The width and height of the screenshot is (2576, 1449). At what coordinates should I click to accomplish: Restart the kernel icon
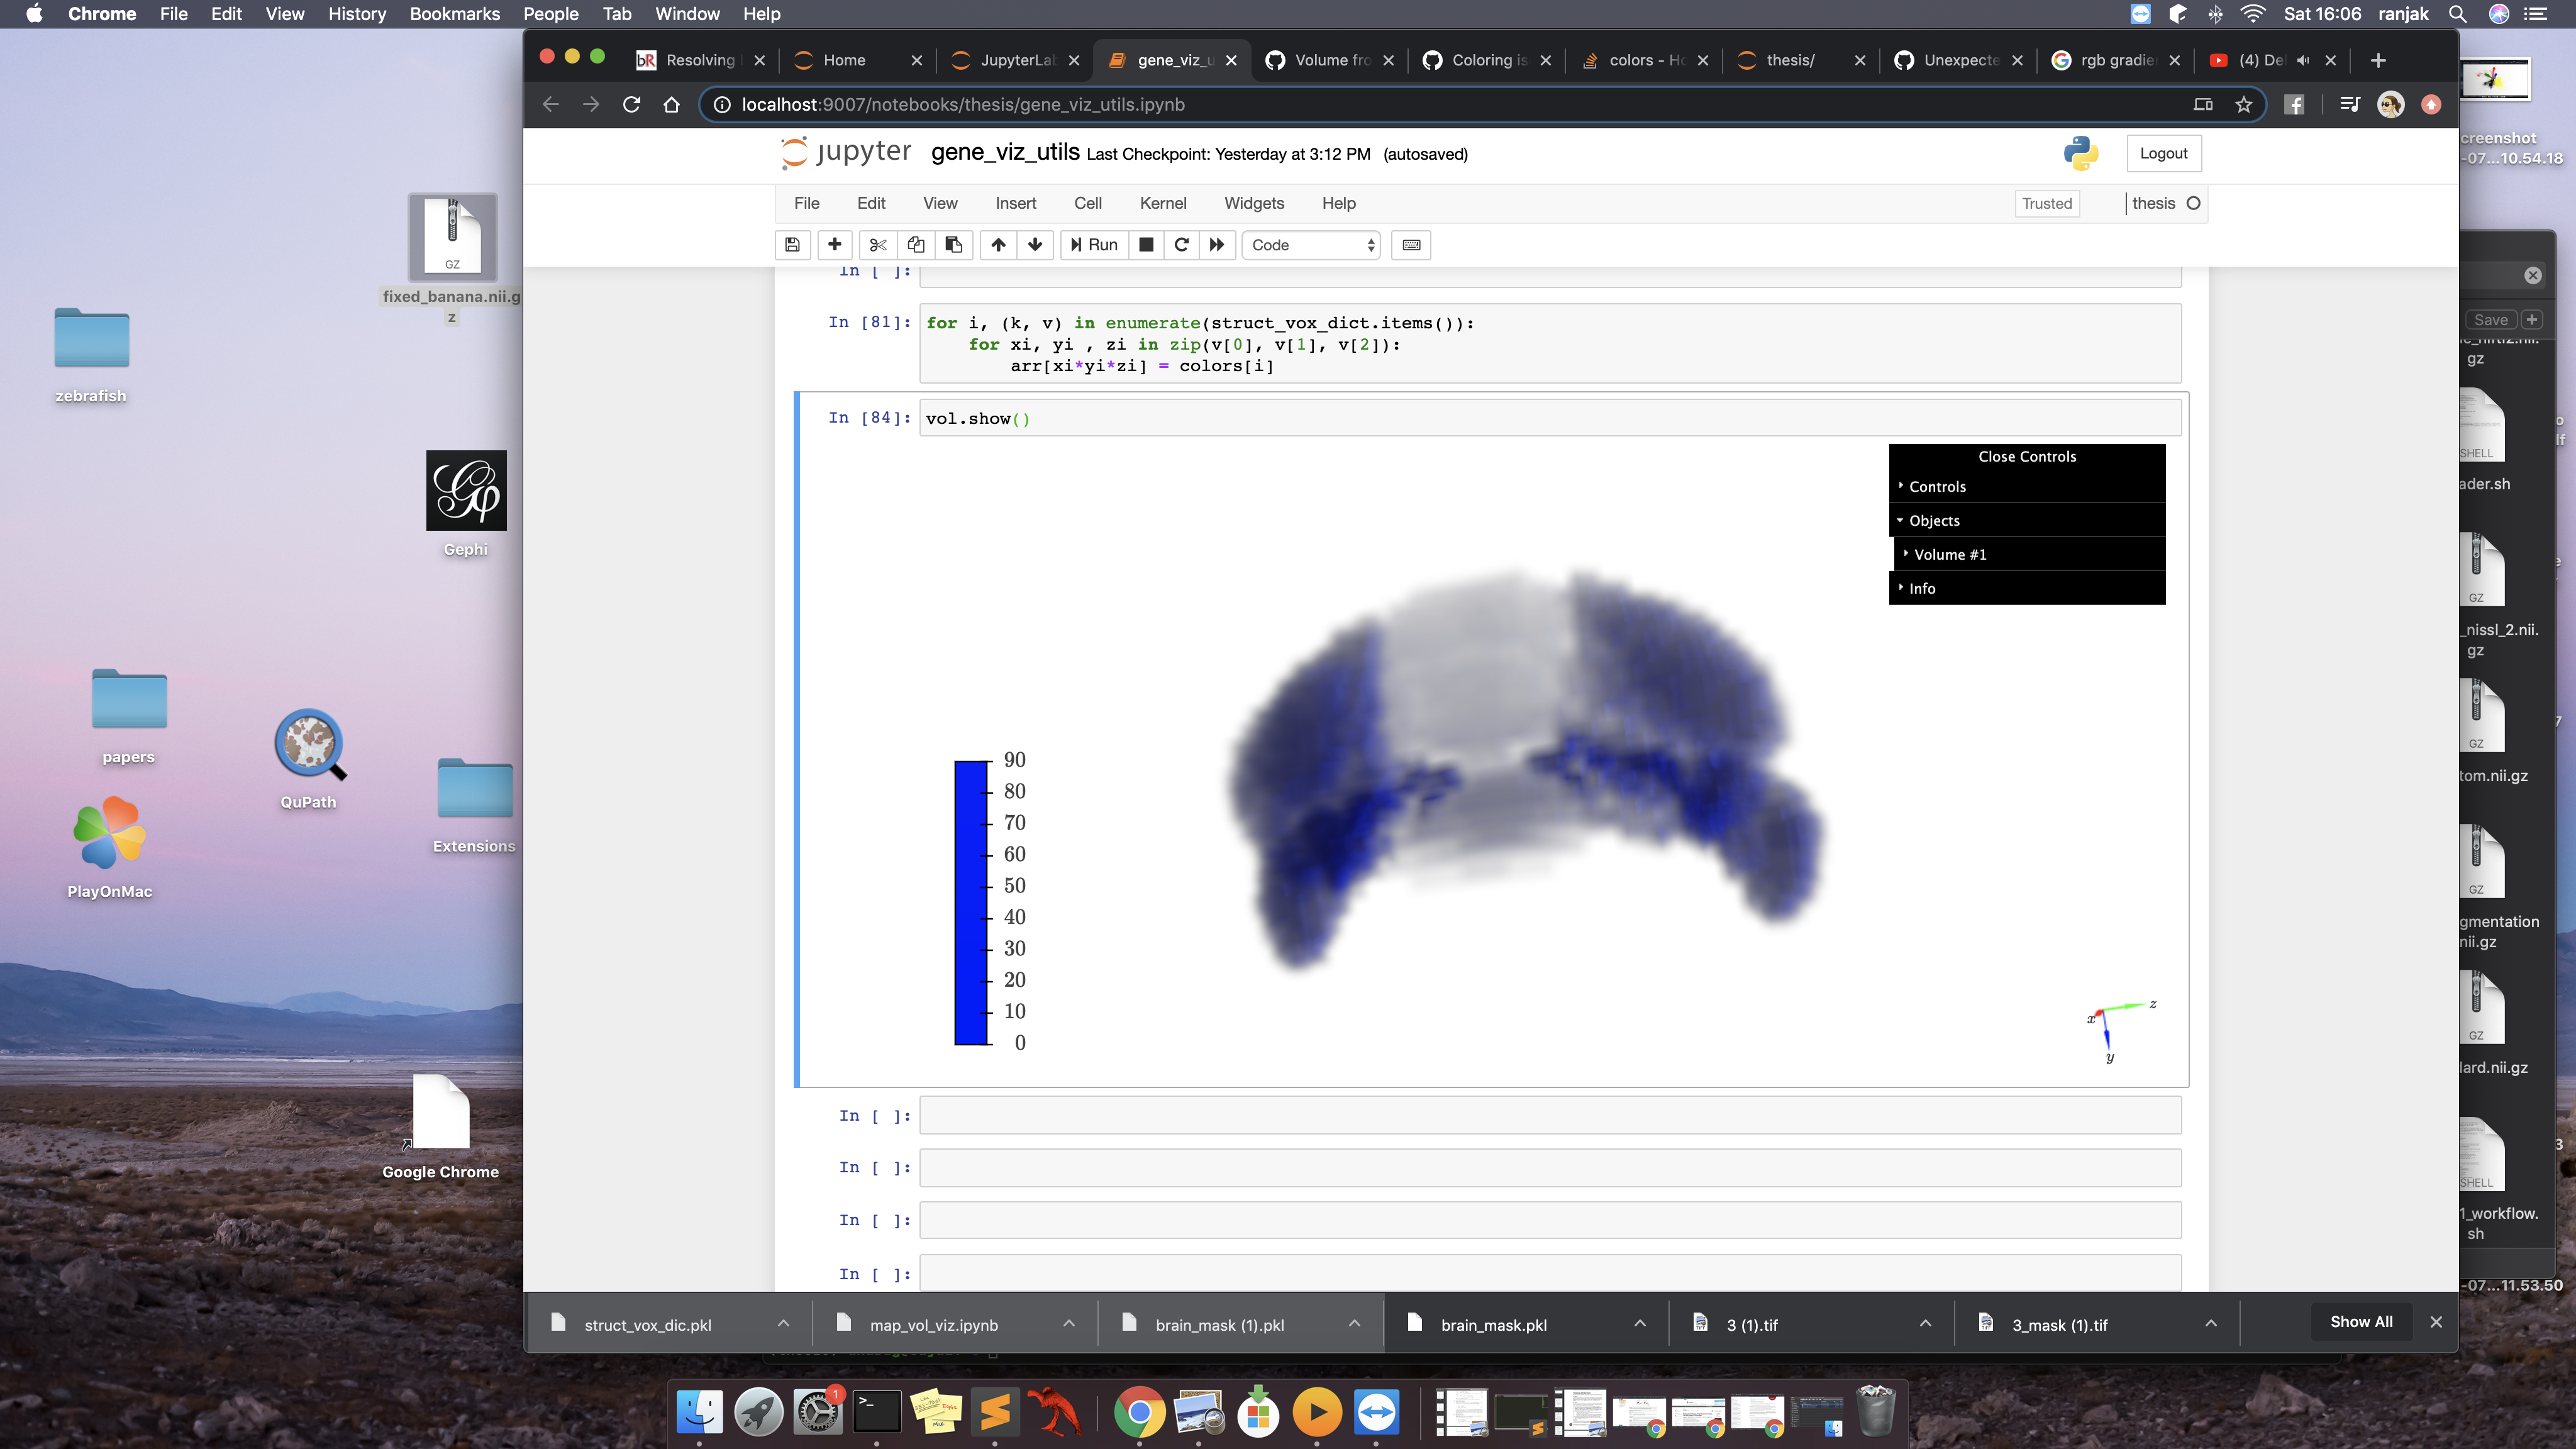click(1181, 245)
